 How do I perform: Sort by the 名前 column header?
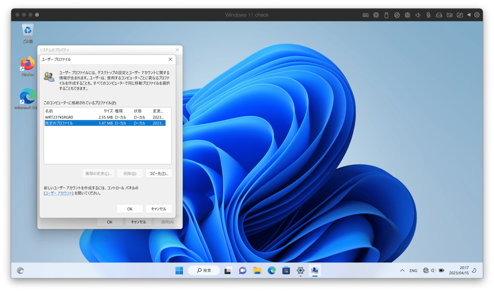[69, 111]
